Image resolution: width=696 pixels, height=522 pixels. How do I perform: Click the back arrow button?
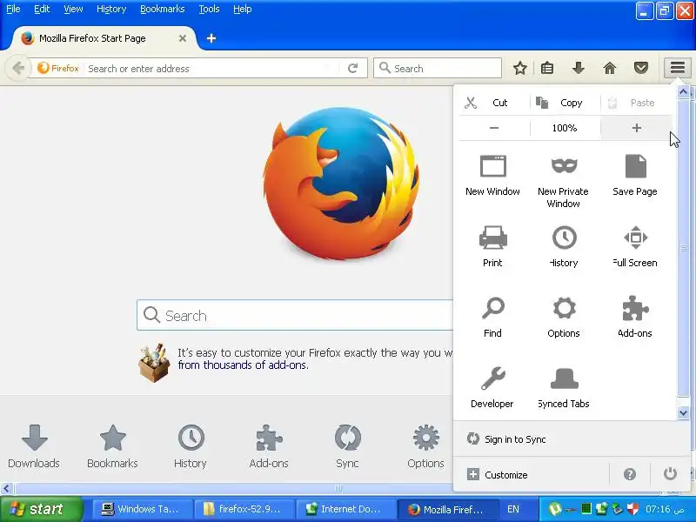(18, 68)
